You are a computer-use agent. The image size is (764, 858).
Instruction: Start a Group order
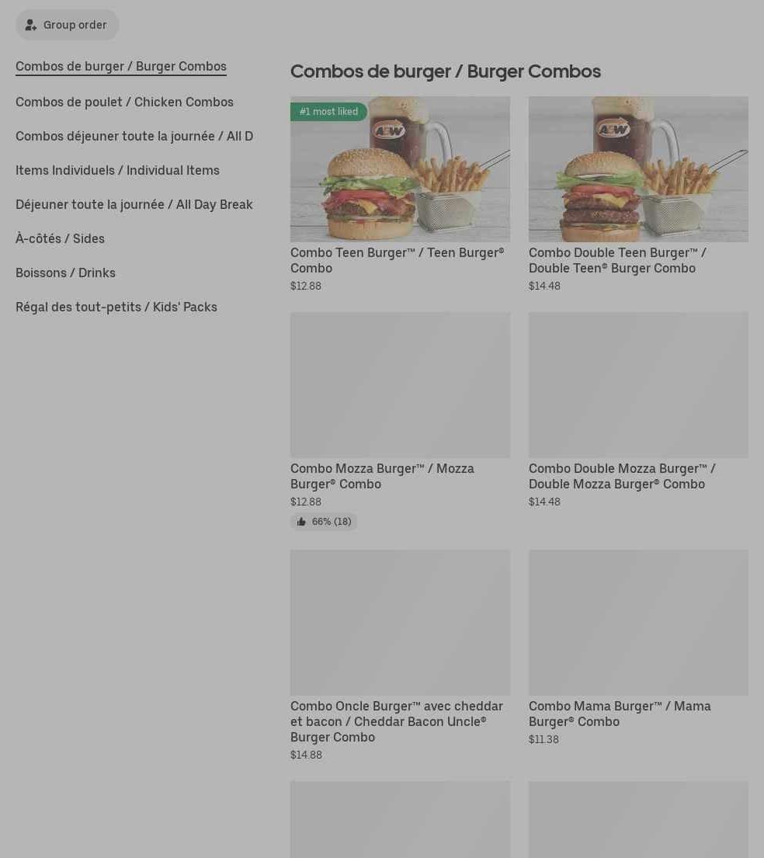pyautogui.click(x=68, y=25)
